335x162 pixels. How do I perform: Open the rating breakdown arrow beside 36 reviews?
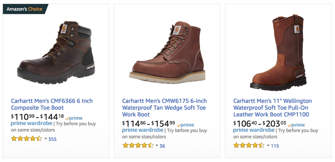click(157, 145)
